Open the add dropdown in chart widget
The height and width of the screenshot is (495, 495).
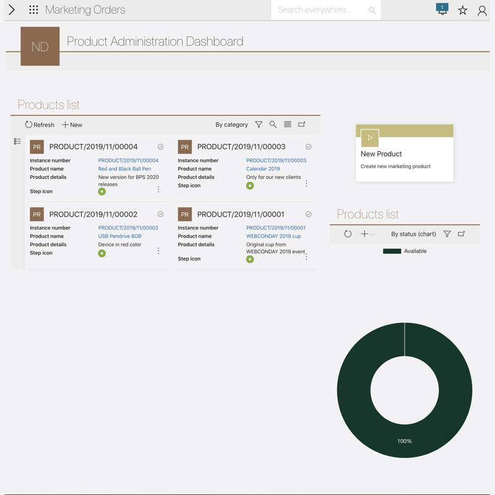pyautogui.click(x=368, y=234)
